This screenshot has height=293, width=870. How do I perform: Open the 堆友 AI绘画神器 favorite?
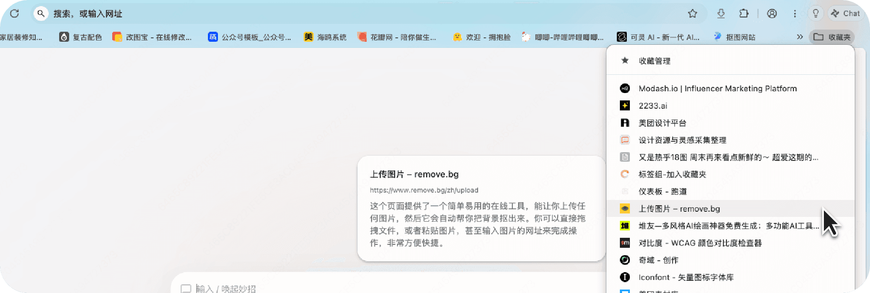[730, 226]
